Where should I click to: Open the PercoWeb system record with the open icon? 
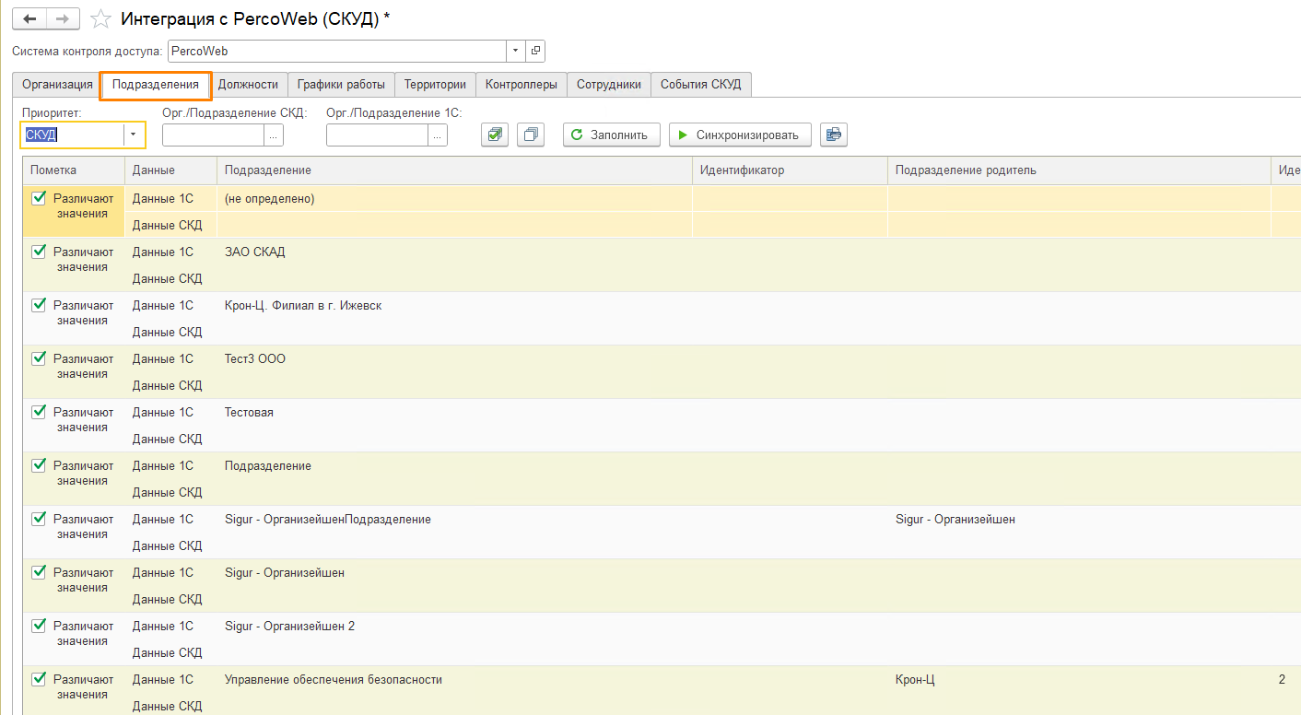point(535,52)
